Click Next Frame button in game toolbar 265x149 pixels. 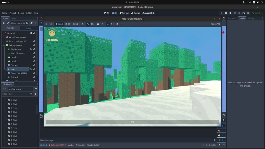coord(51,24)
